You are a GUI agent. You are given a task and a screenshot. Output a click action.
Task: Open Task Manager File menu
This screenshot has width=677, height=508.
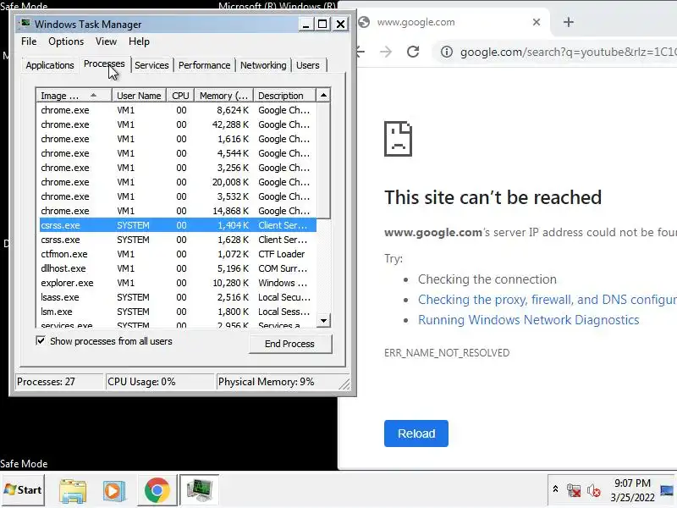(29, 41)
